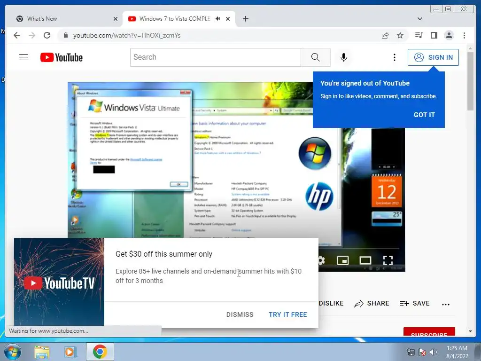Save the video to a playlist
Viewport: 481px width, 361px height.
coord(414,303)
